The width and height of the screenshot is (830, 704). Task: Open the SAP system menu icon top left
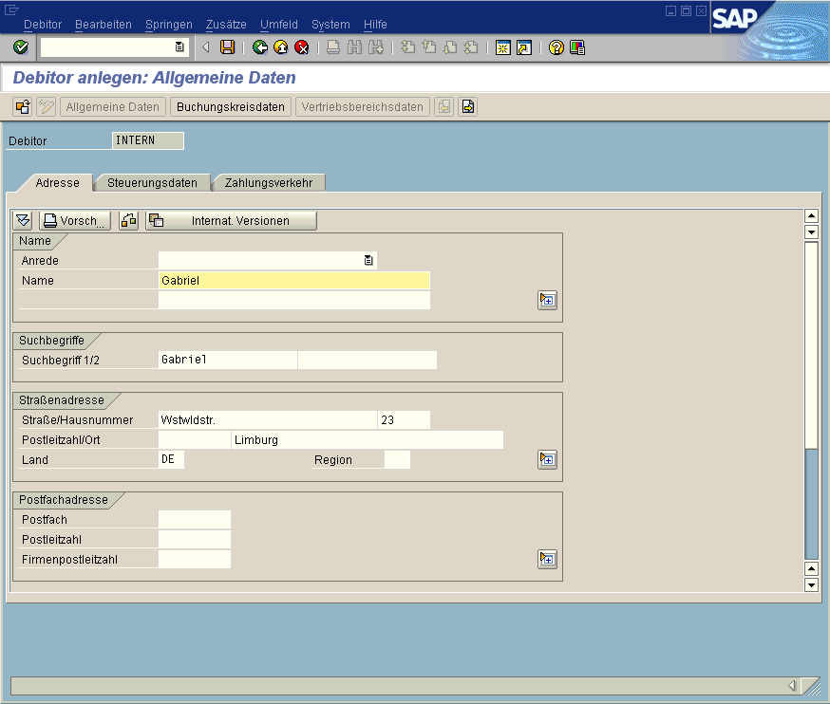[x=11, y=9]
